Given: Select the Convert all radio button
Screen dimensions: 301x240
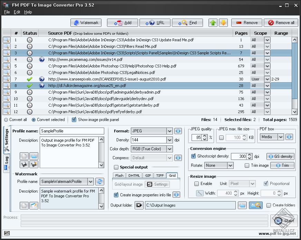Looking at the screenshot, I should point(6,120).
